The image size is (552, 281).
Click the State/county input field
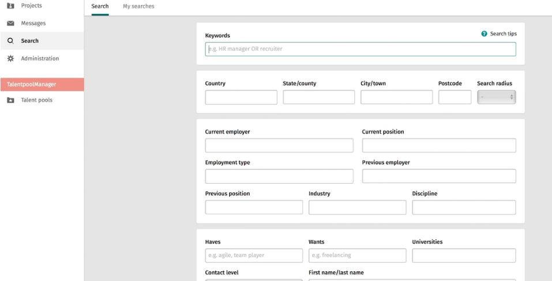click(x=318, y=97)
